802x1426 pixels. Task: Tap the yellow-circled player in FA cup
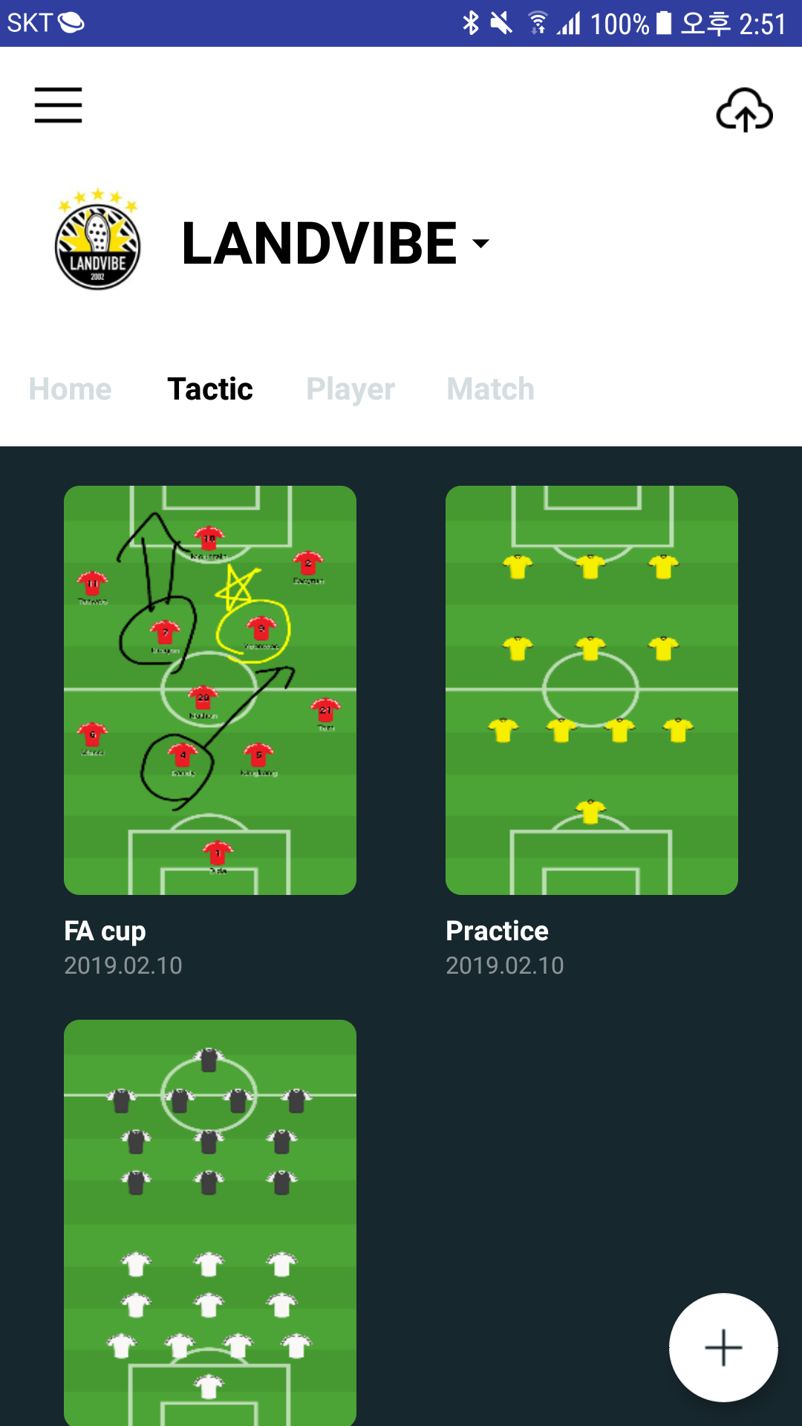coord(261,630)
